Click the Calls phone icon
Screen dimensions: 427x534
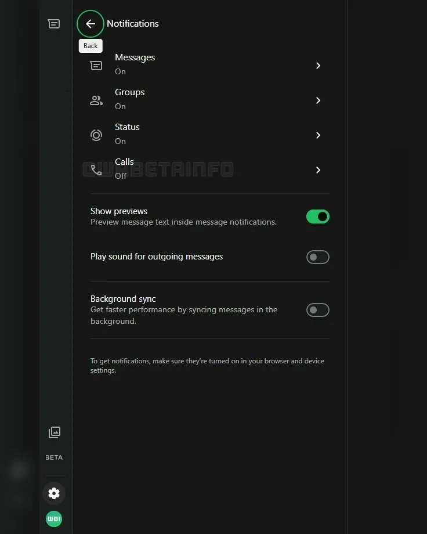tap(96, 170)
